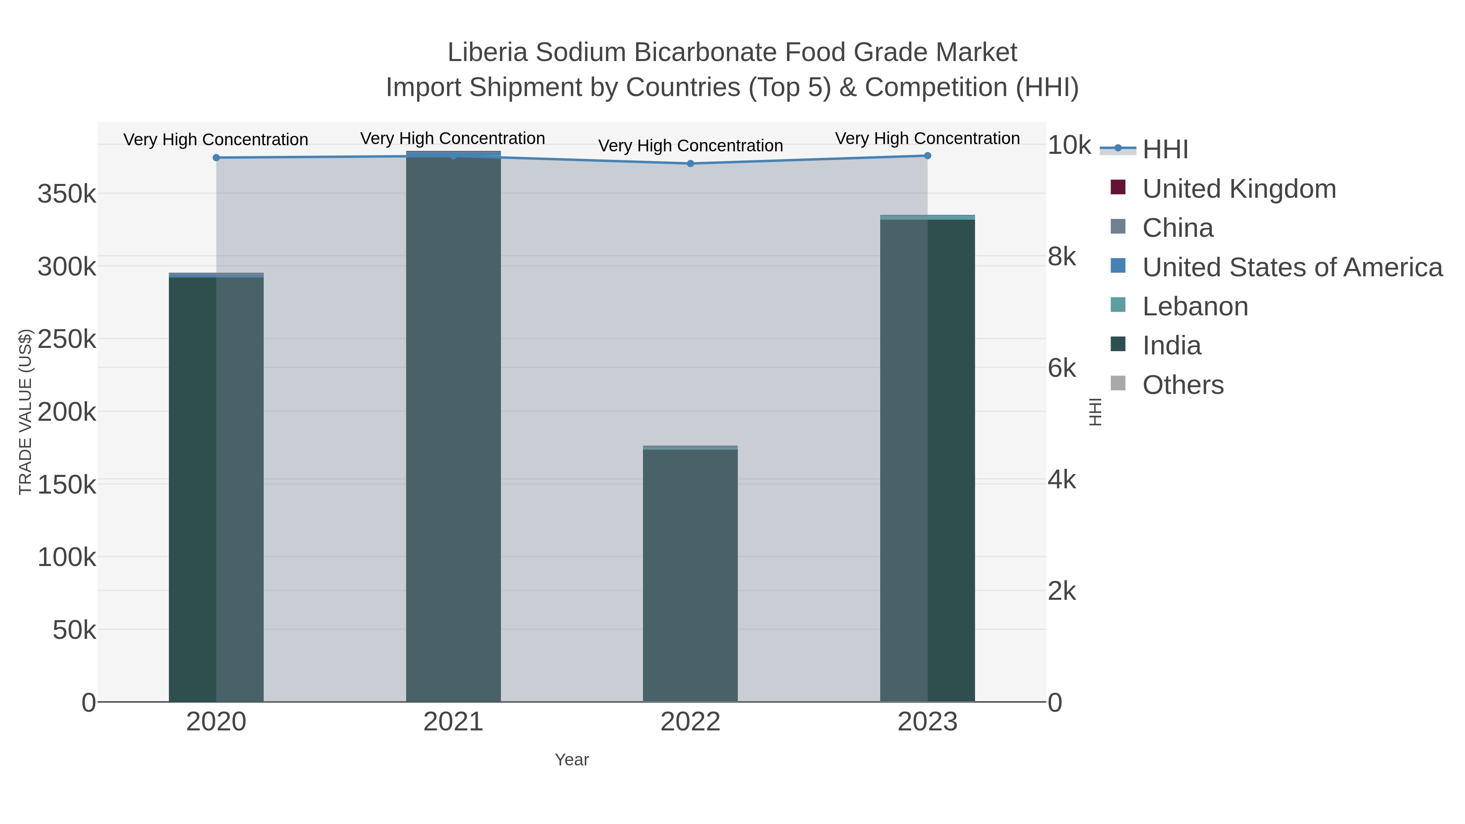1465x824 pixels.
Task: Click Very High Concentration label above 2022
Action: 691,146
